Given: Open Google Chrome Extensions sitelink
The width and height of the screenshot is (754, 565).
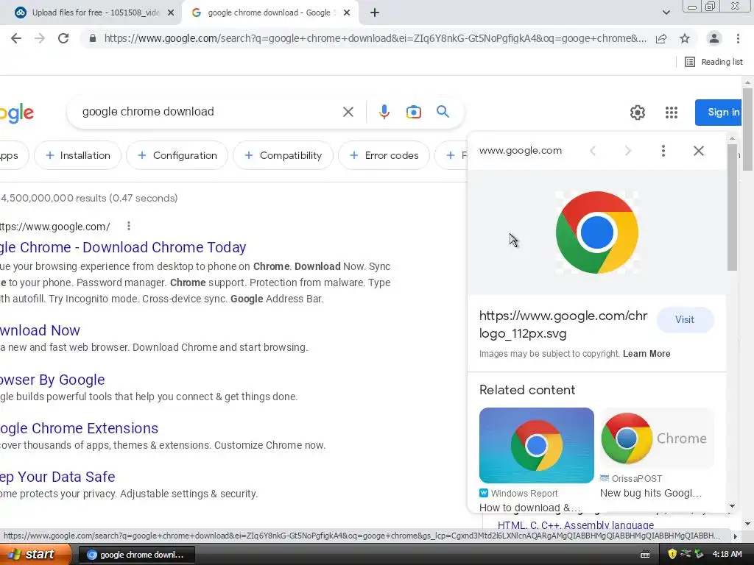Looking at the screenshot, I should (79, 428).
